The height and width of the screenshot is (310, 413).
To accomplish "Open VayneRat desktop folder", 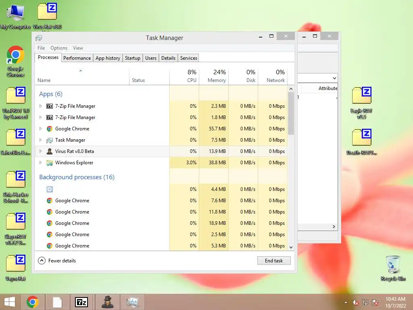I will [x=16, y=268].
